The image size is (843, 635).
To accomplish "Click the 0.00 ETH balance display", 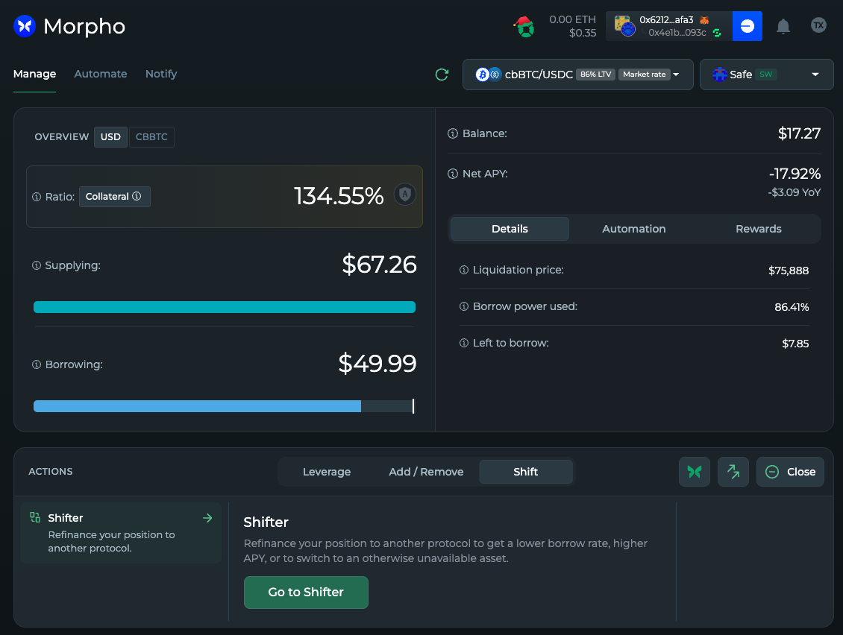I will point(573,19).
